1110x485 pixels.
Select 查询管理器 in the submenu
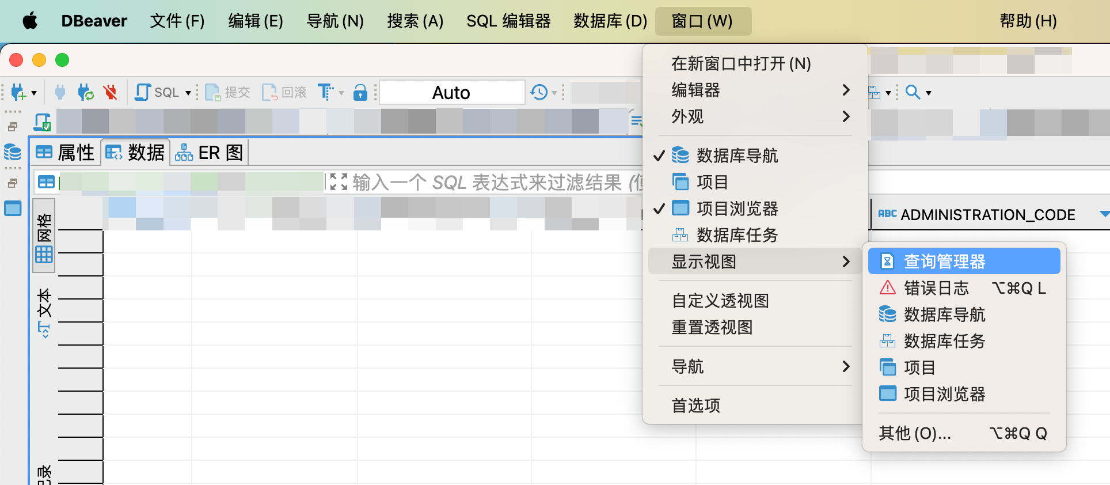click(945, 262)
